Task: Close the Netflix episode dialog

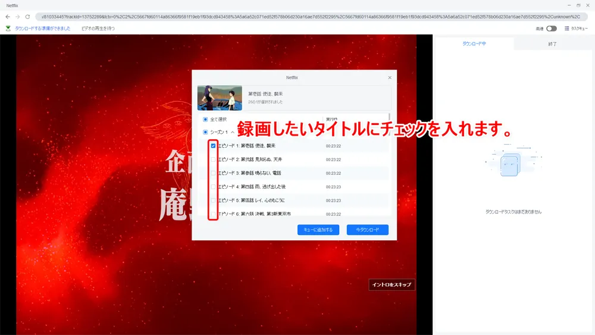Action: (x=390, y=77)
